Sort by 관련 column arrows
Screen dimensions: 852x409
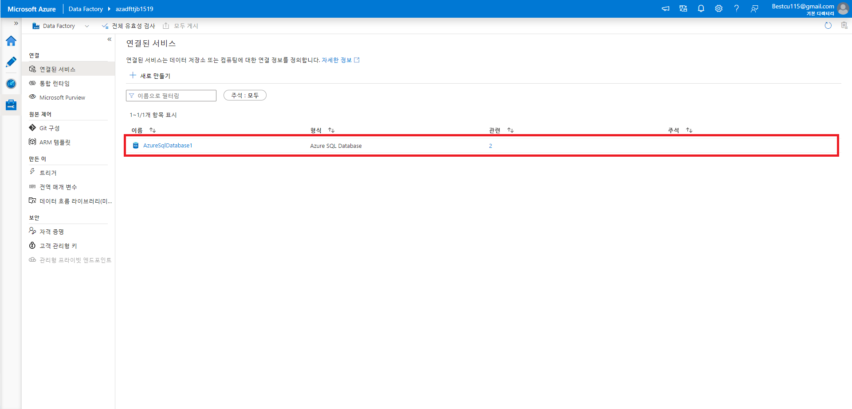(510, 130)
